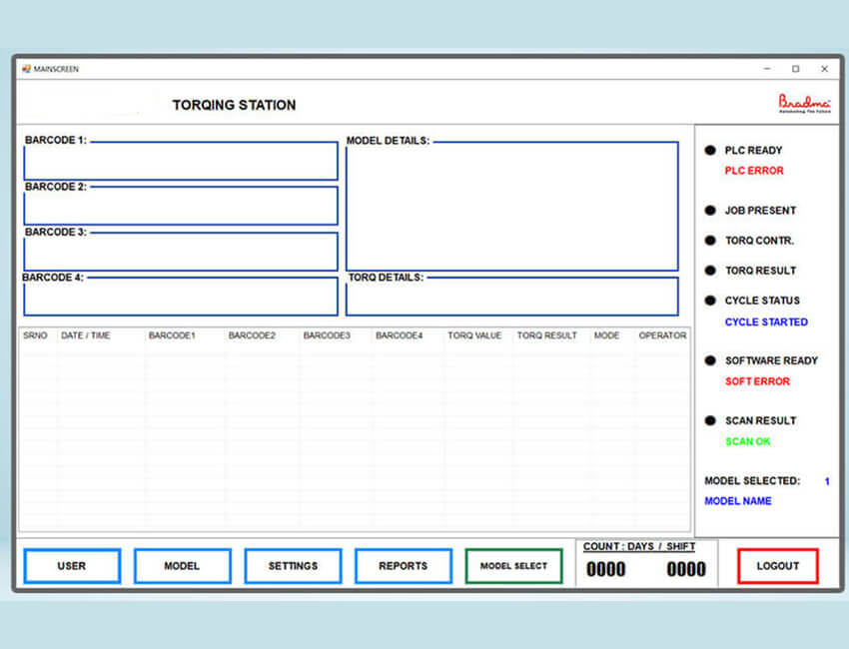Click the LOGOUT button
Screen dimensions: 849x649
777,566
